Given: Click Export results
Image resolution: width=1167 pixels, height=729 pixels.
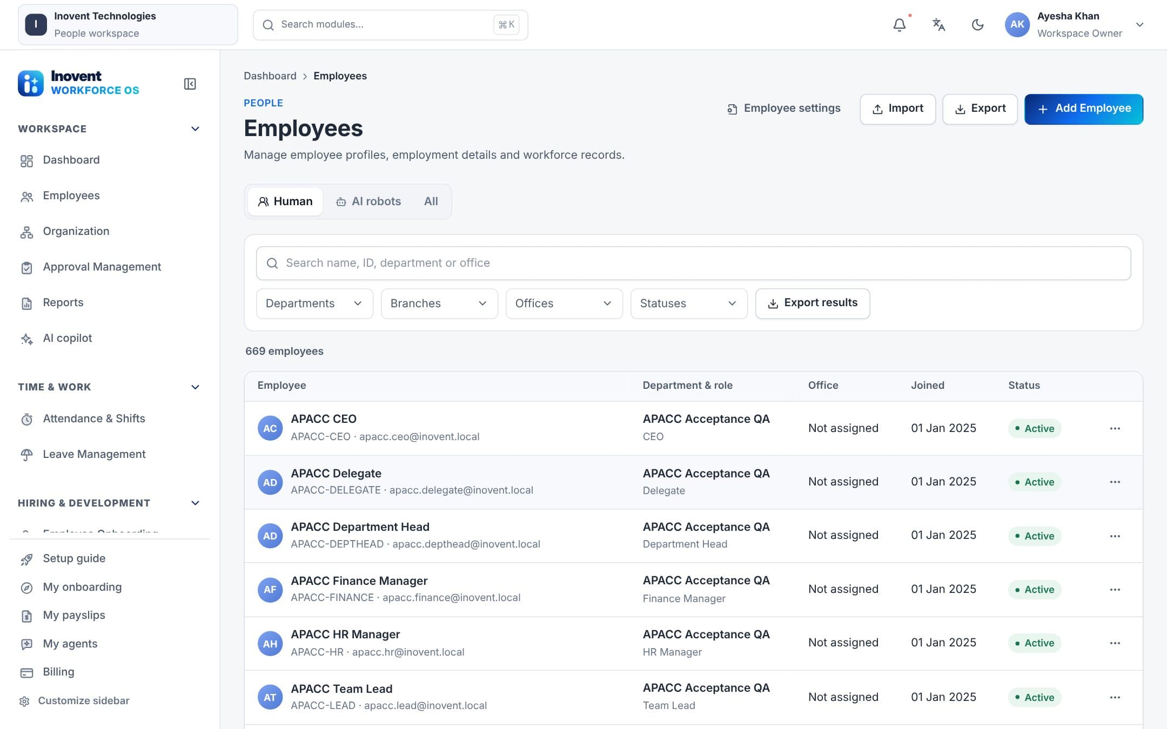Looking at the screenshot, I should click(813, 303).
